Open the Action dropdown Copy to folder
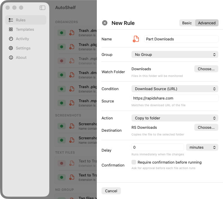 [x=175, y=118]
